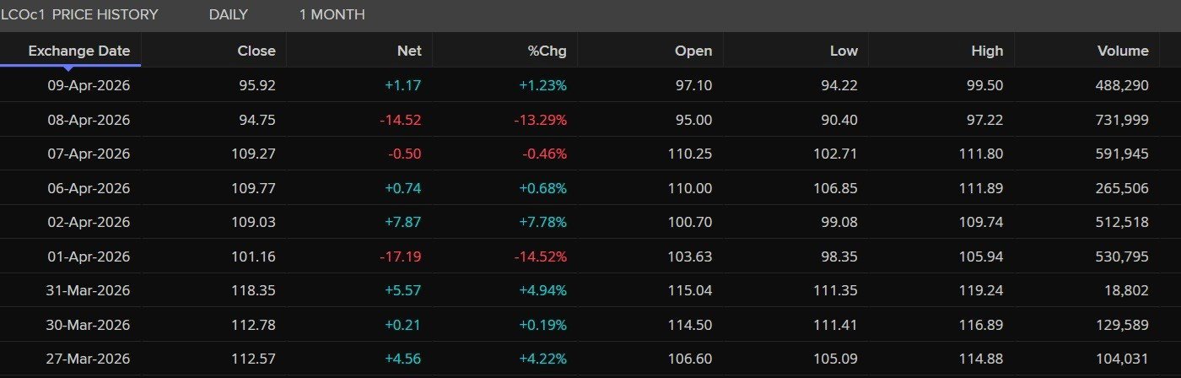Click the %Chg column header
This screenshot has height=378, width=1181.
(547, 51)
